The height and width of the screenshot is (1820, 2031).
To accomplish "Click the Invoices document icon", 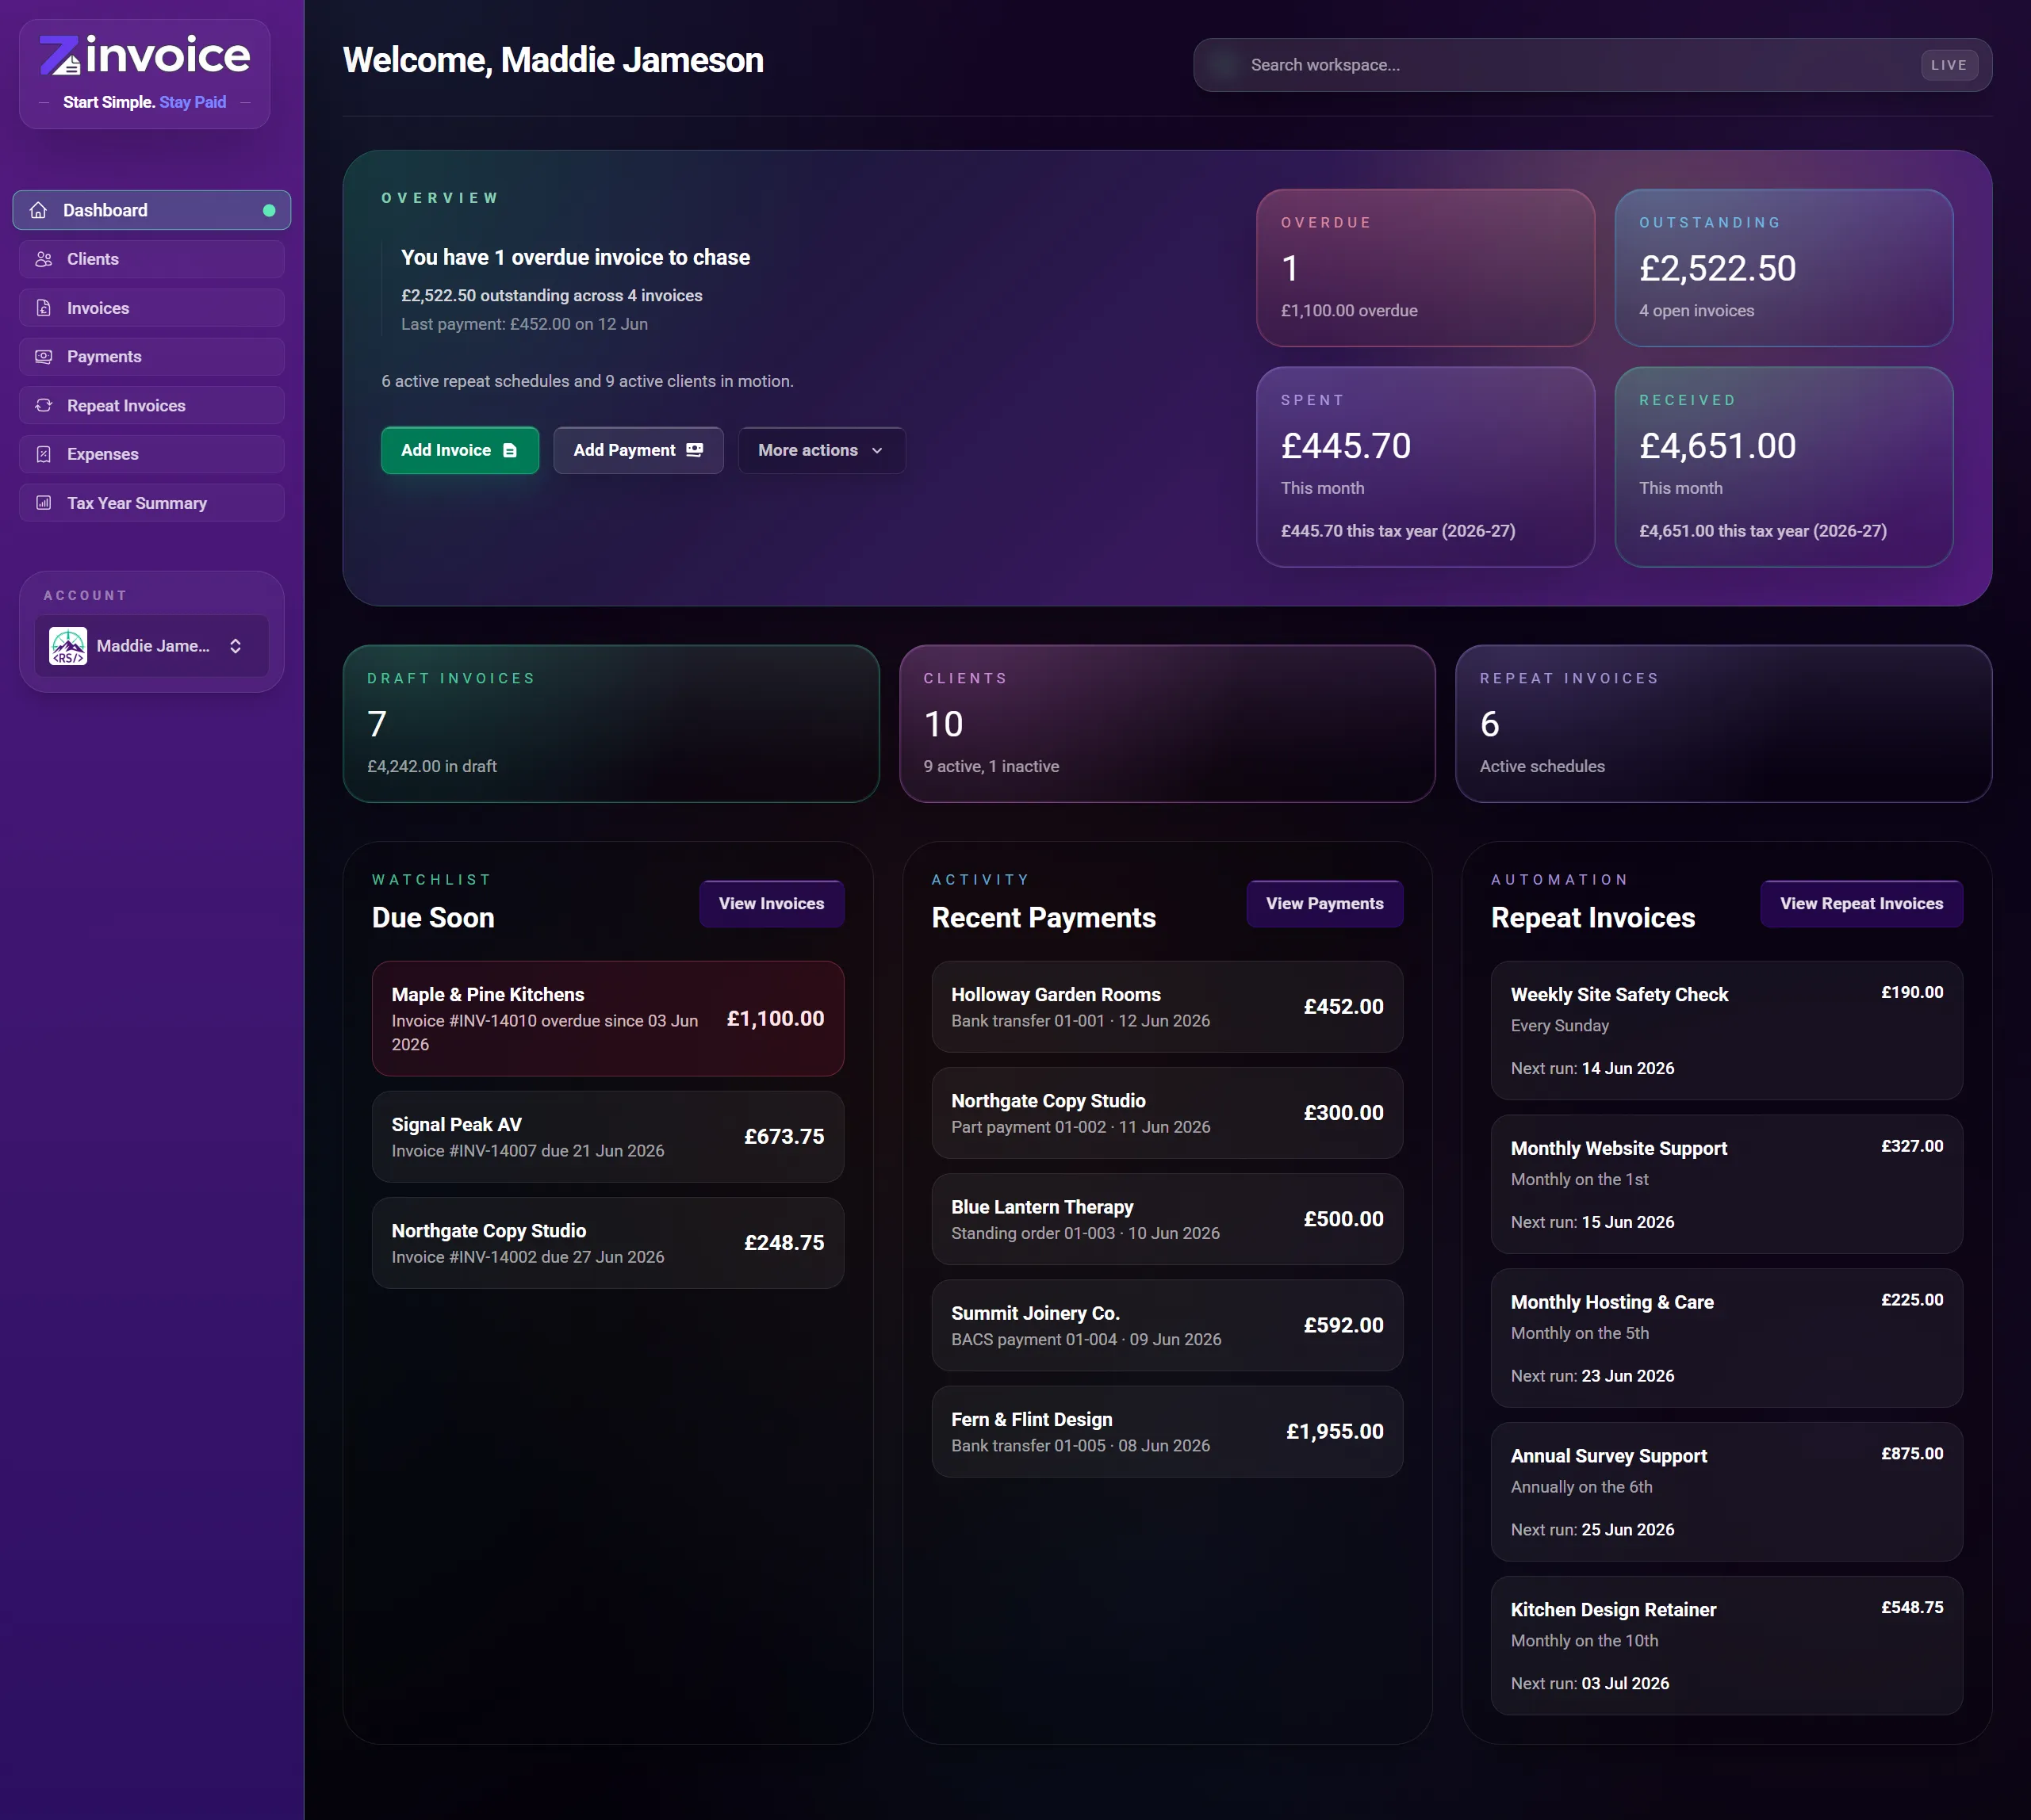I will click(x=44, y=308).
